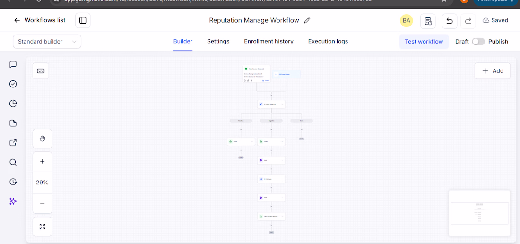Open the AI Add task node
Screen dimensions: 520x244
click(271, 179)
